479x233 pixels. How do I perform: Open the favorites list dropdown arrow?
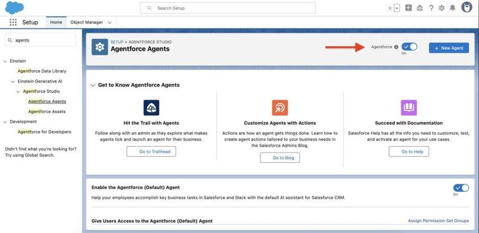(x=397, y=8)
